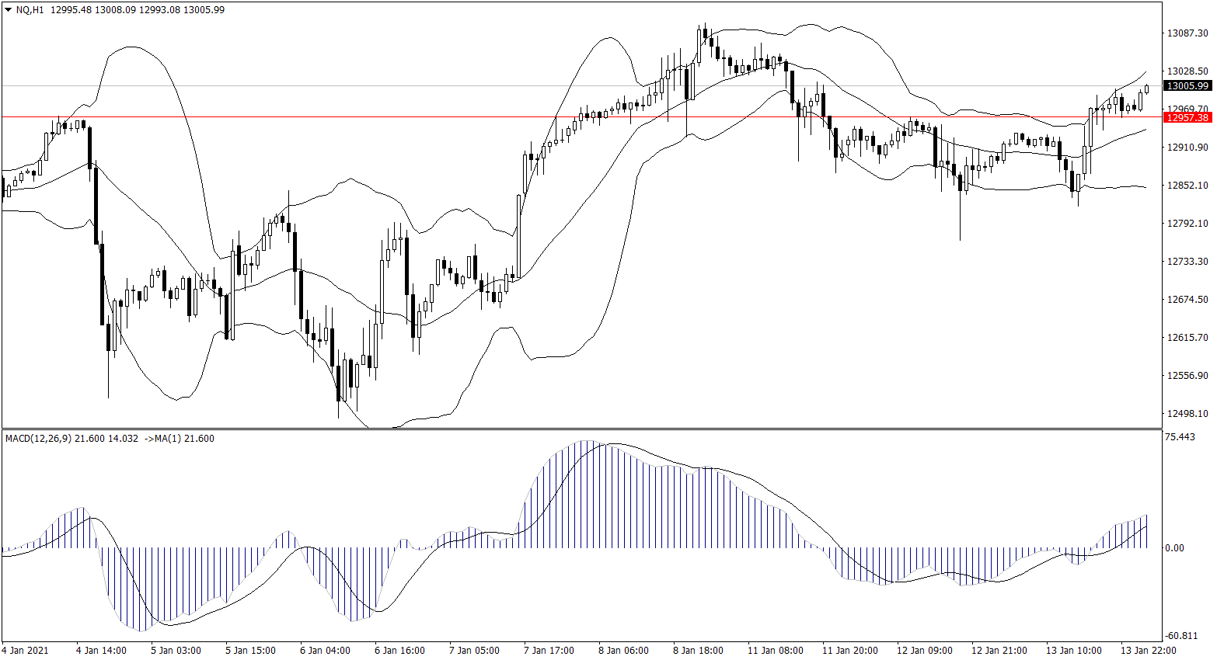
Task: Click the 75.443 MACD scale value
Action: pyautogui.click(x=1180, y=437)
